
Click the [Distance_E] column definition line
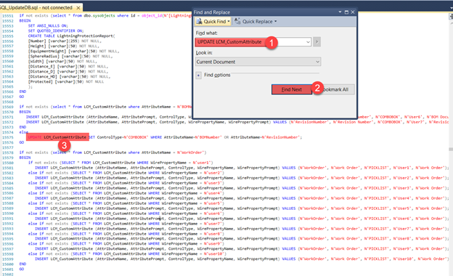click(x=68, y=67)
